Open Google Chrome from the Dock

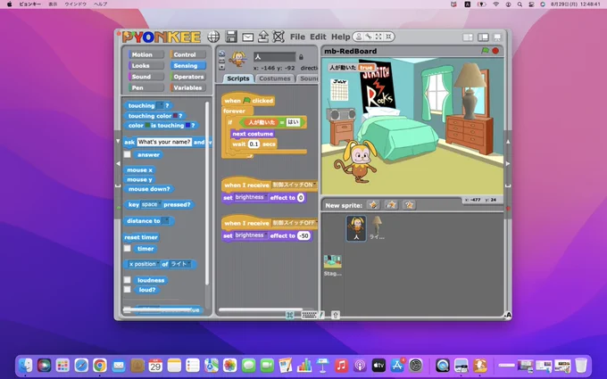(x=99, y=365)
